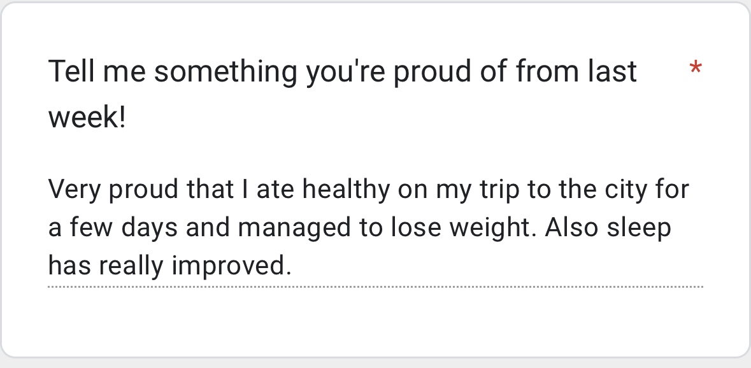Click the word 'week!' in the question
This screenshot has height=368, width=751.
point(87,118)
